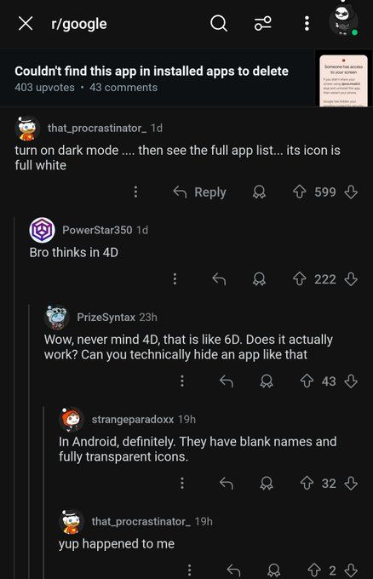Open options menu for PowerStar350's comment

(x=175, y=278)
